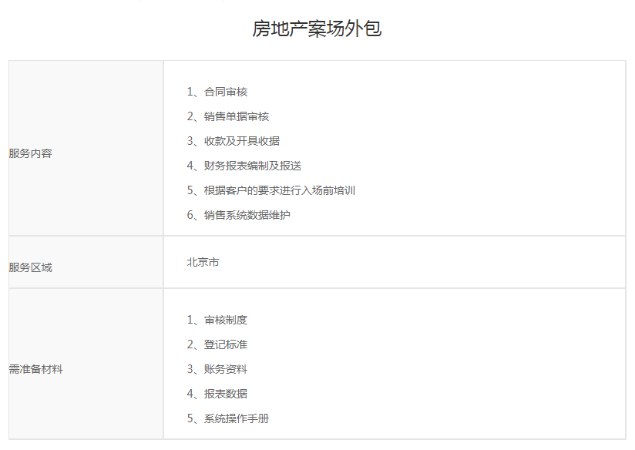Click the number 1 before 合同审核
The width and height of the screenshot is (635, 450).
[x=190, y=92]
